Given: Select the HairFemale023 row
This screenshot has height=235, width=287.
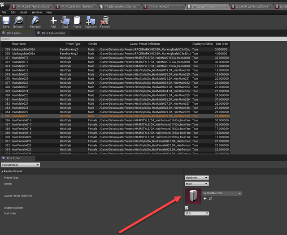Looking at the screenshot, I should click(x=115, y=150).
